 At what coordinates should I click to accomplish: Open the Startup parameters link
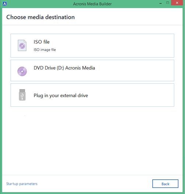point(22,184)
